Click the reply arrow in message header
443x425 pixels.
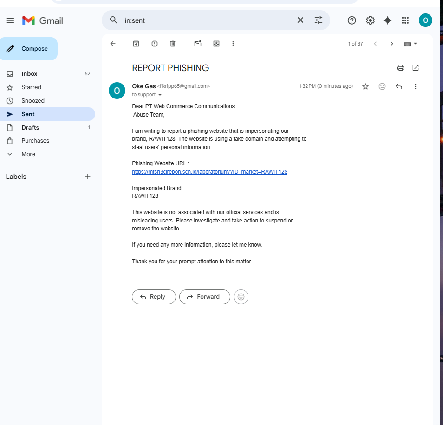pos(399,86)
